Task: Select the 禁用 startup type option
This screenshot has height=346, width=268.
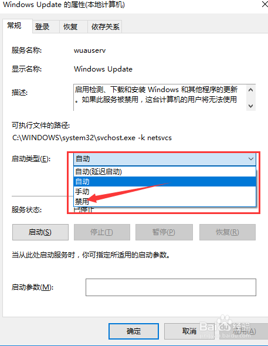Action: pyautogui.click(x=165, y=201)
